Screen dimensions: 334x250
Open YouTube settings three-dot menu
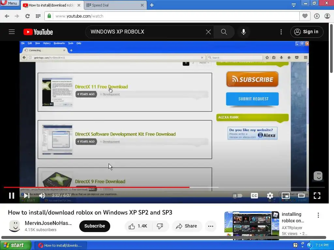(281, 32)
